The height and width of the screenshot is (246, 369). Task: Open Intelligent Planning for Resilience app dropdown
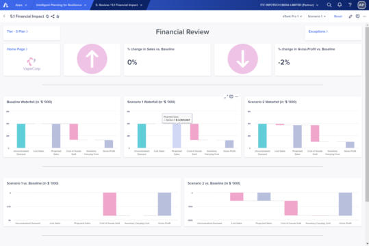pos(61,5)
